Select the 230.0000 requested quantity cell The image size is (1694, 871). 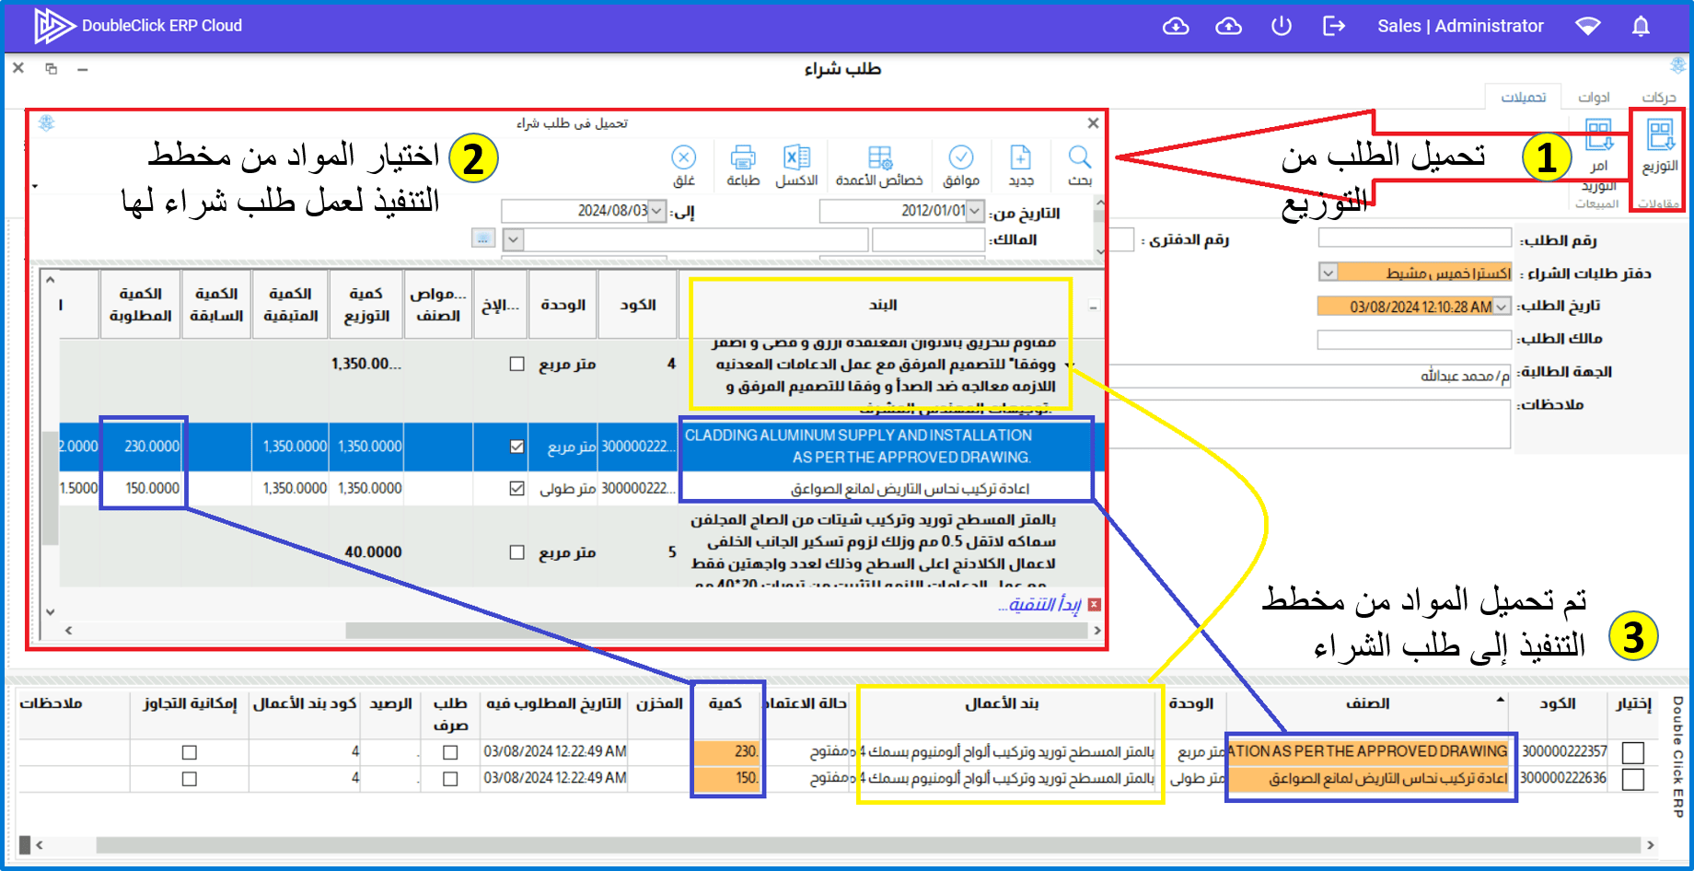(142, 447)
